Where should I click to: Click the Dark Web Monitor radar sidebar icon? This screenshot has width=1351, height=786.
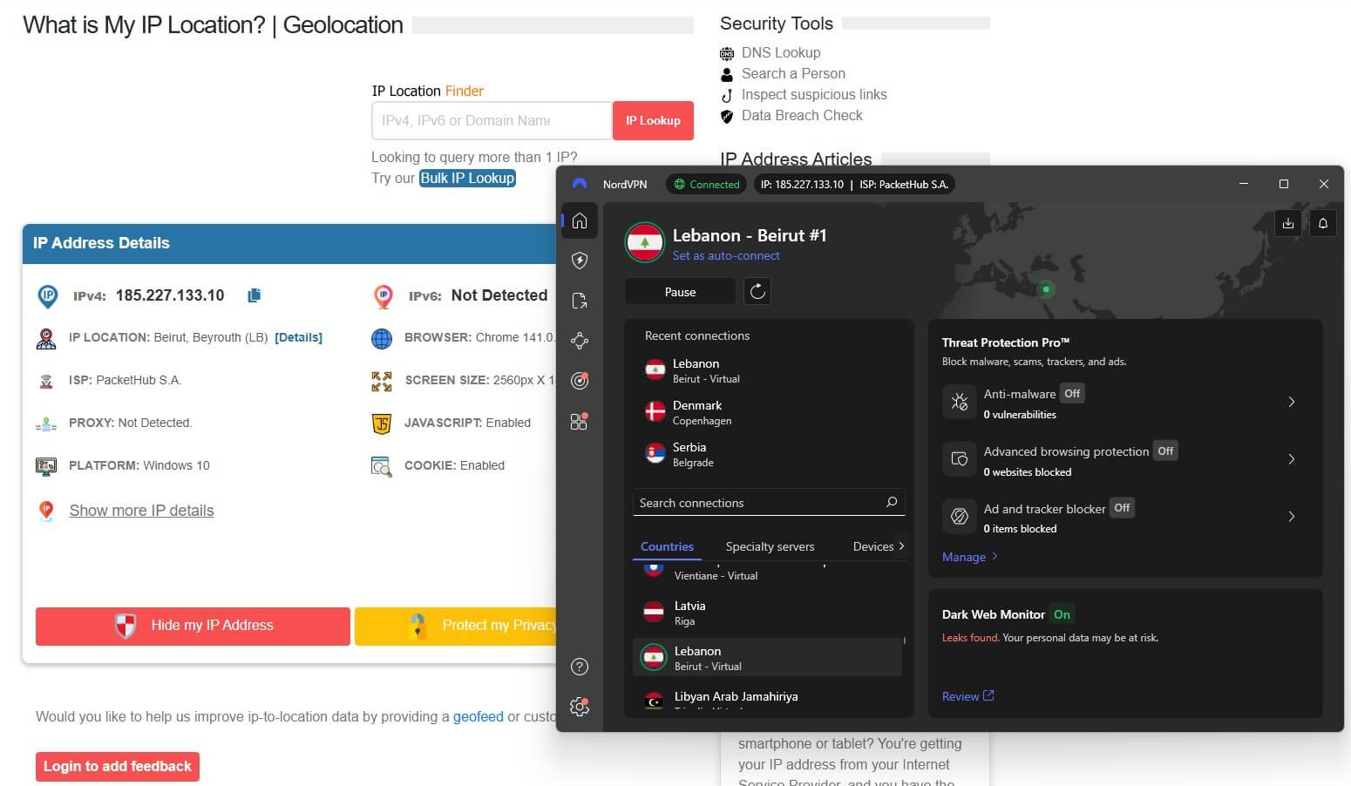pyautogui.click(x=580, y=381)
